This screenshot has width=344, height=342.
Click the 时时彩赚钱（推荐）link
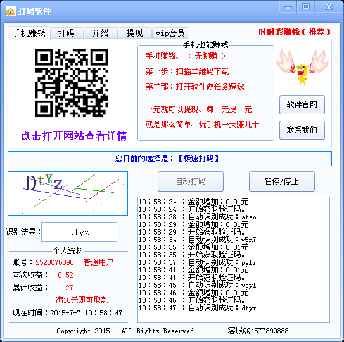pos(294,32)
